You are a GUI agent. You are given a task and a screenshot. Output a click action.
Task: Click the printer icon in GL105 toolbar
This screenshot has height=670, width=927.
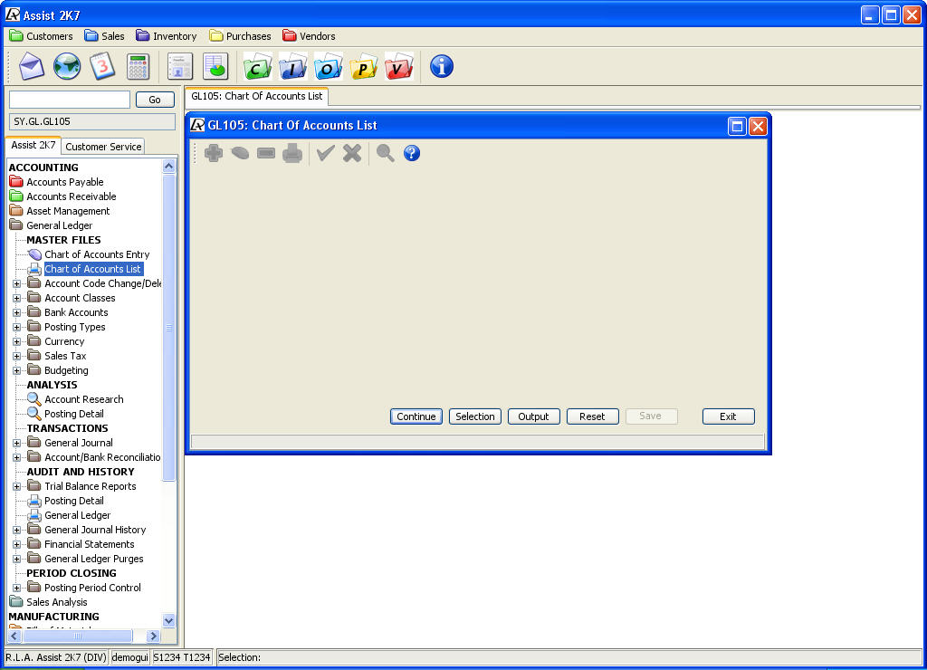292,153
